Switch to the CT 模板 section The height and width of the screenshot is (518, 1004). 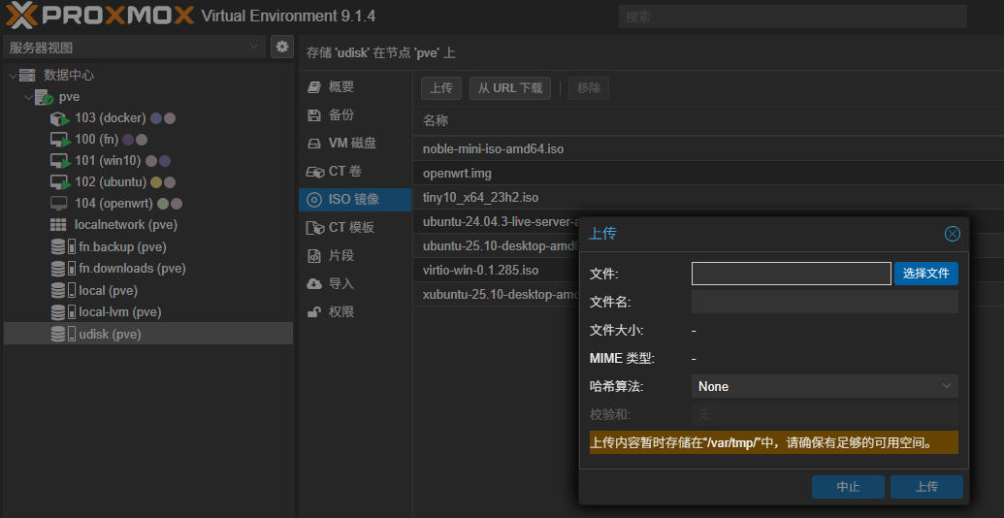coord(350,227)
